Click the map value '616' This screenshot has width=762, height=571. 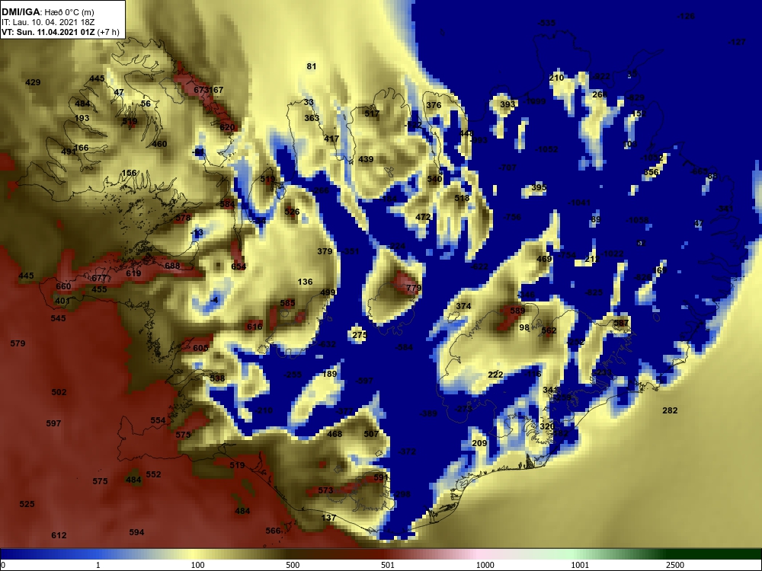255,327
